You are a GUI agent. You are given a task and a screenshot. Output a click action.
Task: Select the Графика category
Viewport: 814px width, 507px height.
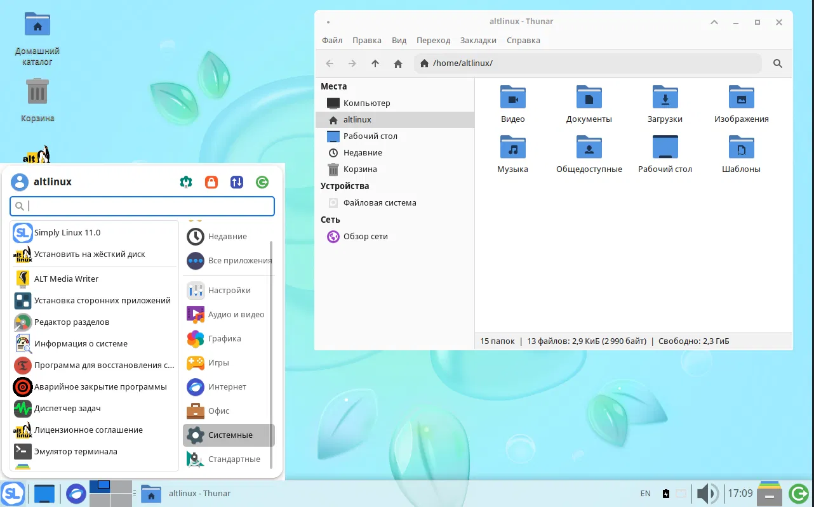point(229,339)
